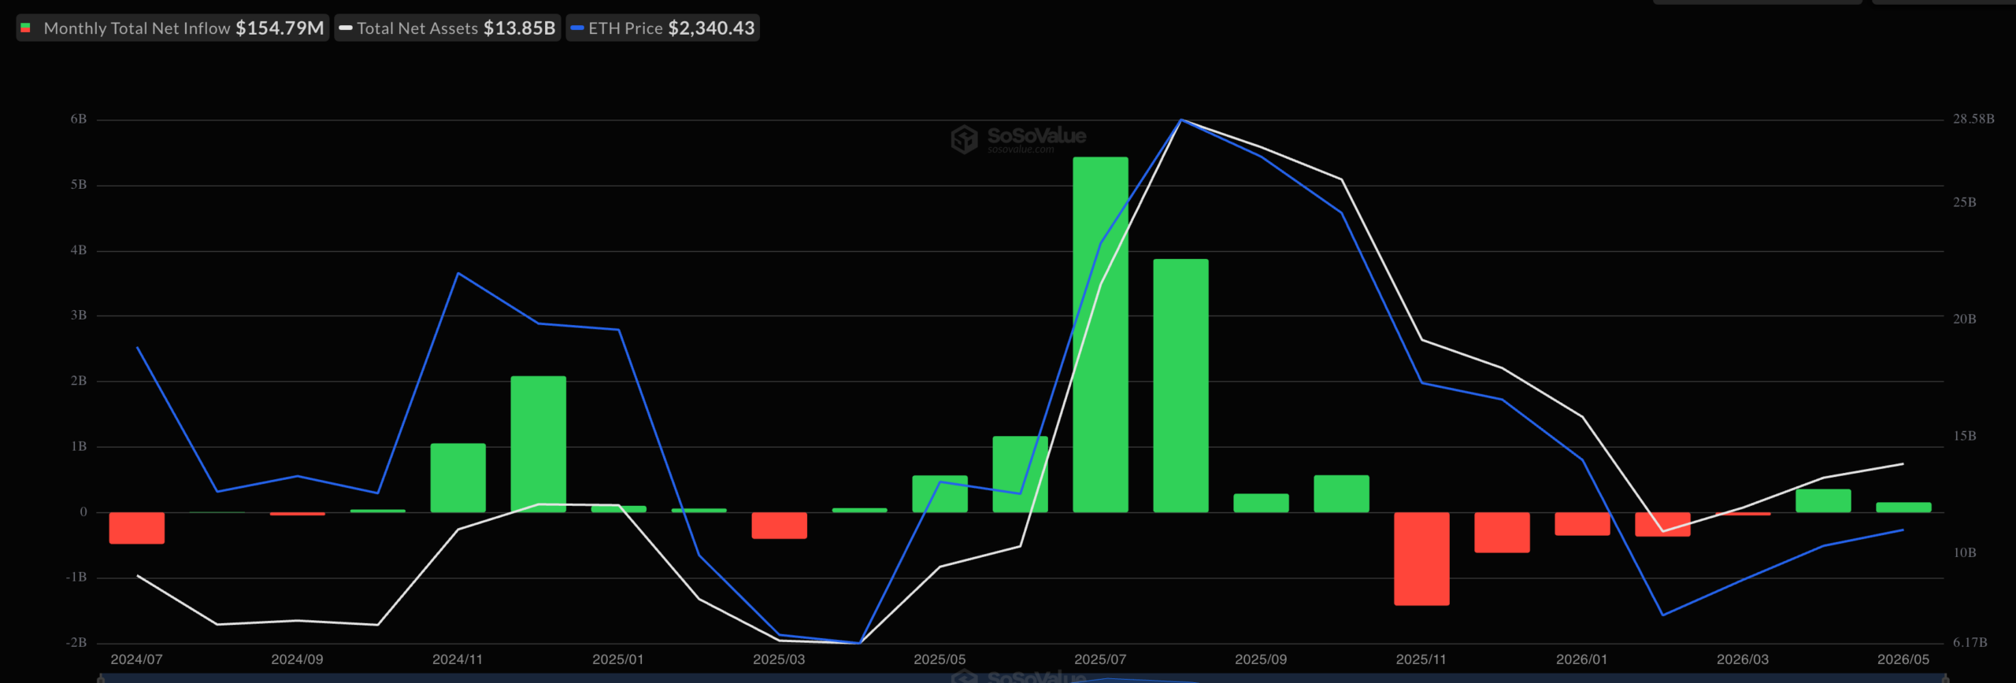
Task: Select the small green bar above 2025/09
Action: (1262, 503)
